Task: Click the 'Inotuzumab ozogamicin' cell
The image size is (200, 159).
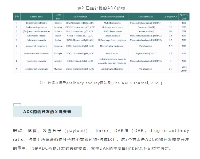Action: coord(36,46)
